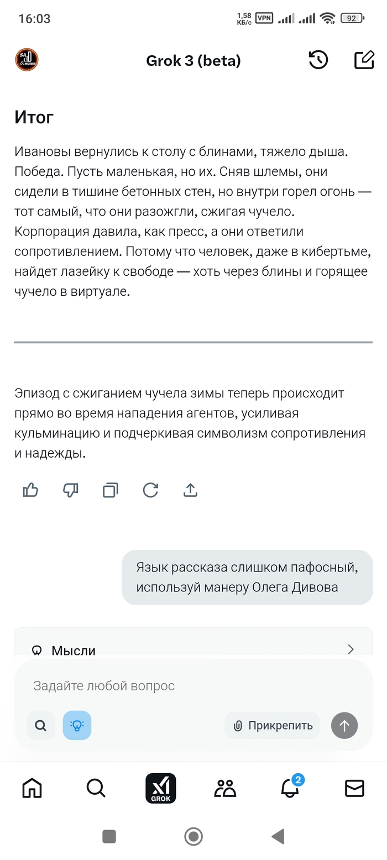This screenshot has width=387, height=860.
Task: Go to the Home tab
Action: pos(32,788)
